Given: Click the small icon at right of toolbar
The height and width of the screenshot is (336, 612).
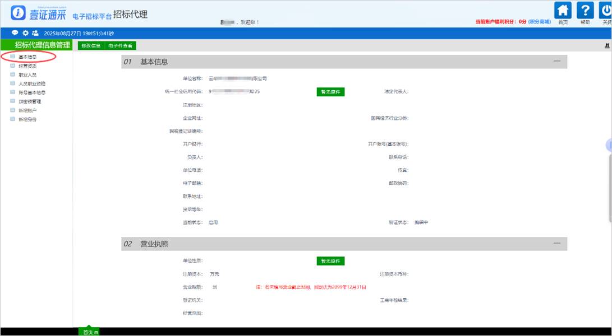Looking at the screenshot, I should click(607, 45).
